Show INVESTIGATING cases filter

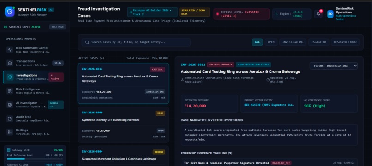tap(293, 42)
